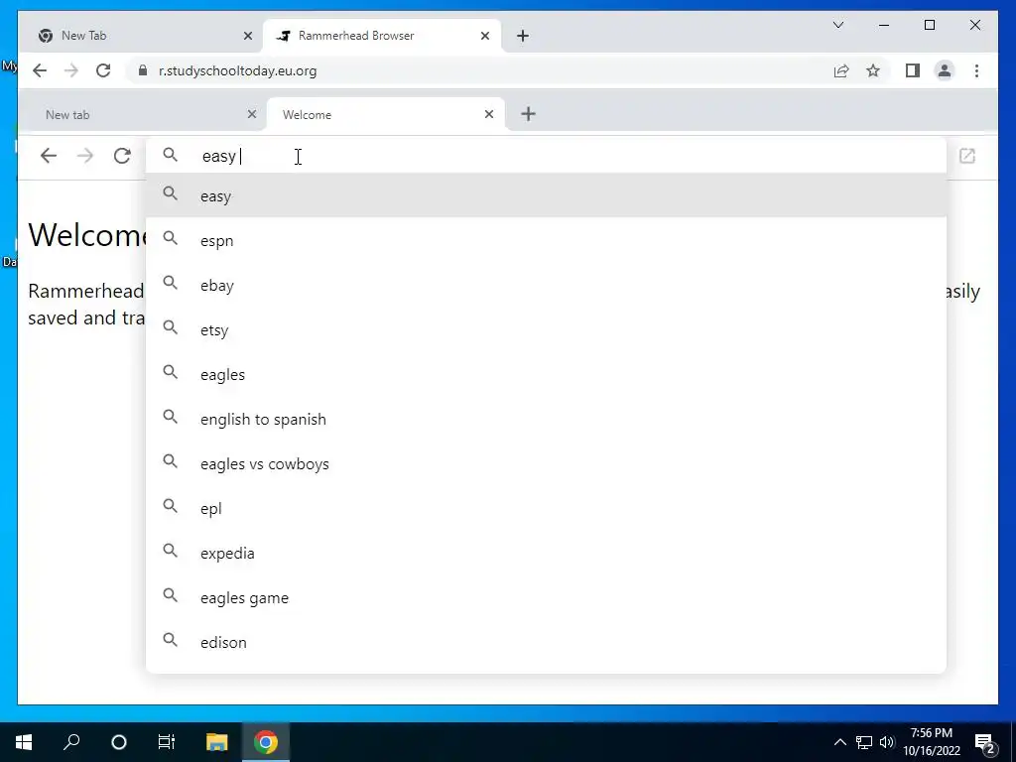The height and width of the screenshot is (762, 1016).
Task: Open volume control in system tray
Action: point(886,742)
